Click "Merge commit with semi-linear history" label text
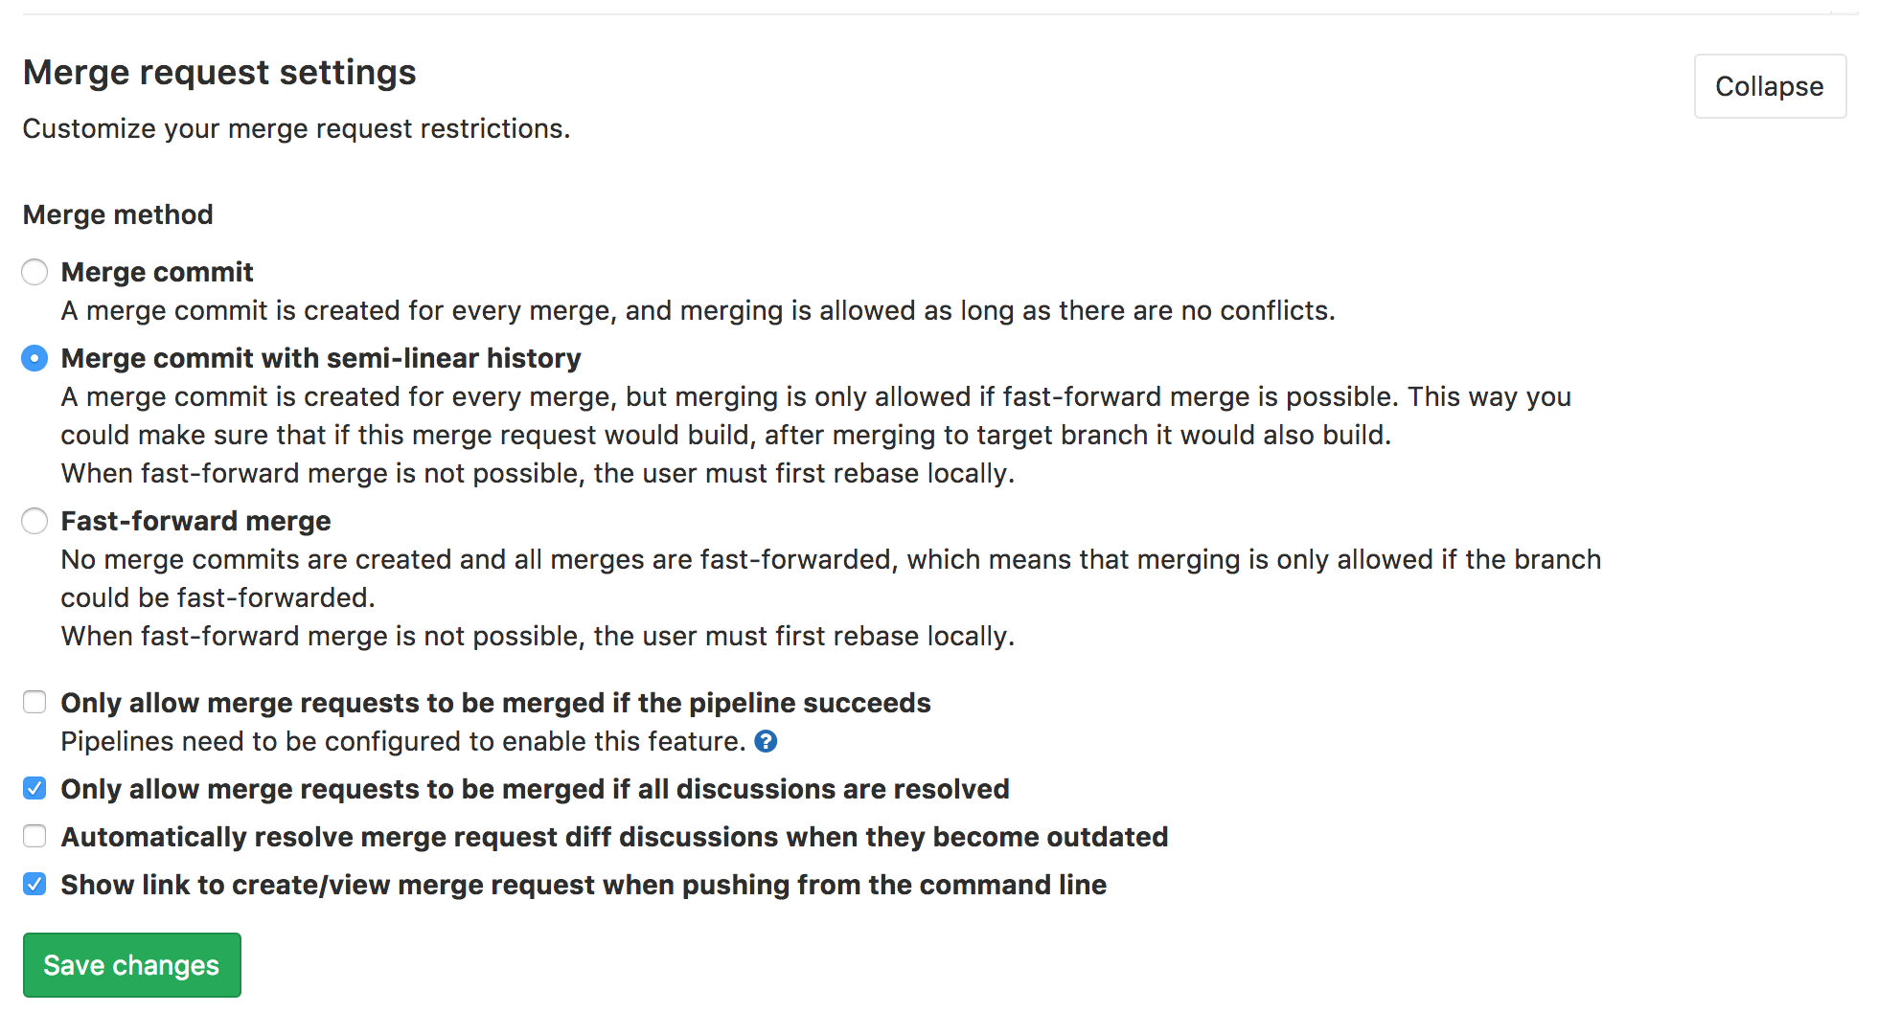Screen dimensions: 1878x1013 pyautogui.click(x=321, y=358)
